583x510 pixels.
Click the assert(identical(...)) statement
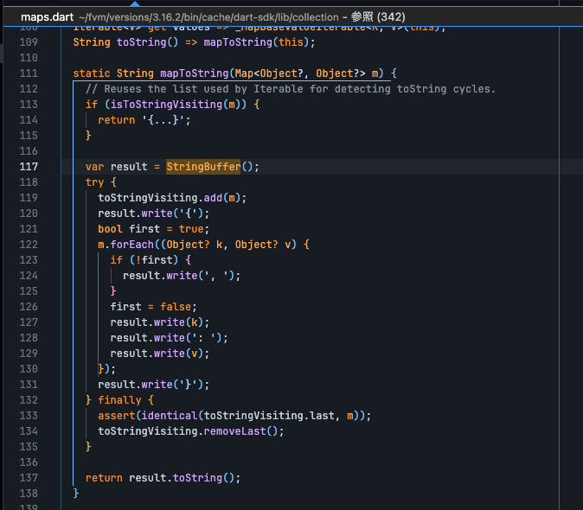(234, 416)
